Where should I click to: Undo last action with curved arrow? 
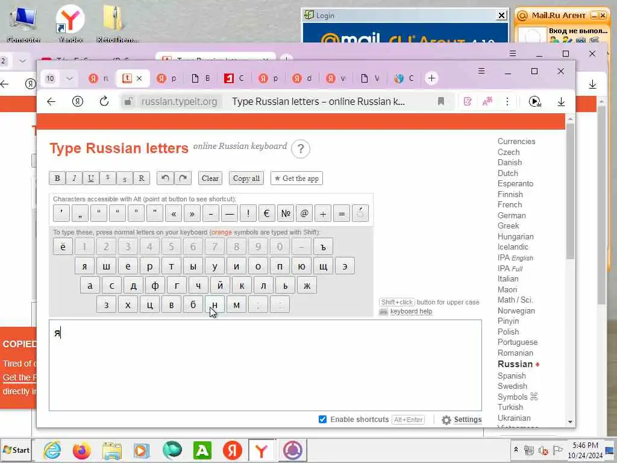[x=165, y=178]
